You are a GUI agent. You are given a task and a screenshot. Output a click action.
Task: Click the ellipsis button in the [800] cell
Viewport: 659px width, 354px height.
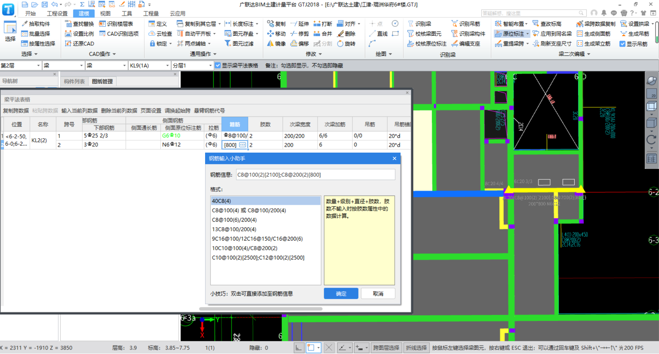pos(243,145)
